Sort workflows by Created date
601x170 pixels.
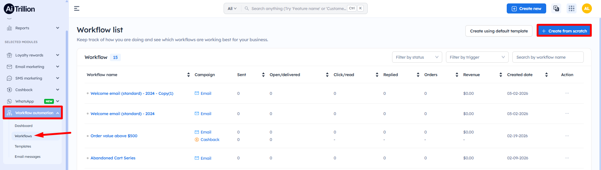pyautogui.click(x=546, y=75)
